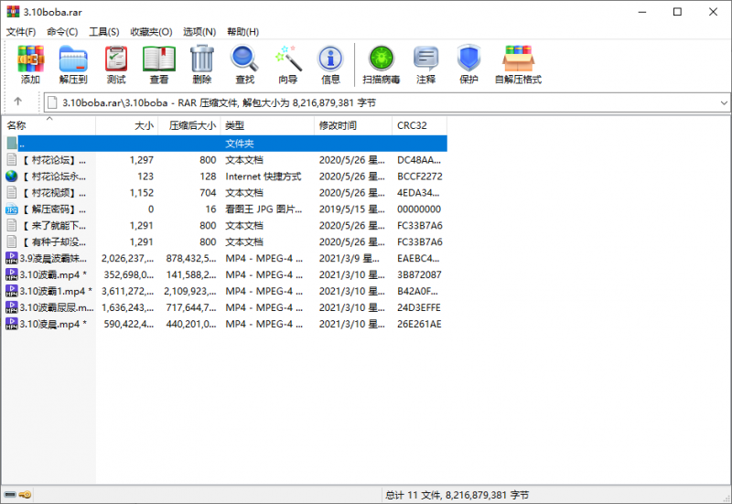Click the 添加 (Add) toolbar icon
Image resolution: width=732 pixels, height=504 pixels.
[x=30, y=64]
